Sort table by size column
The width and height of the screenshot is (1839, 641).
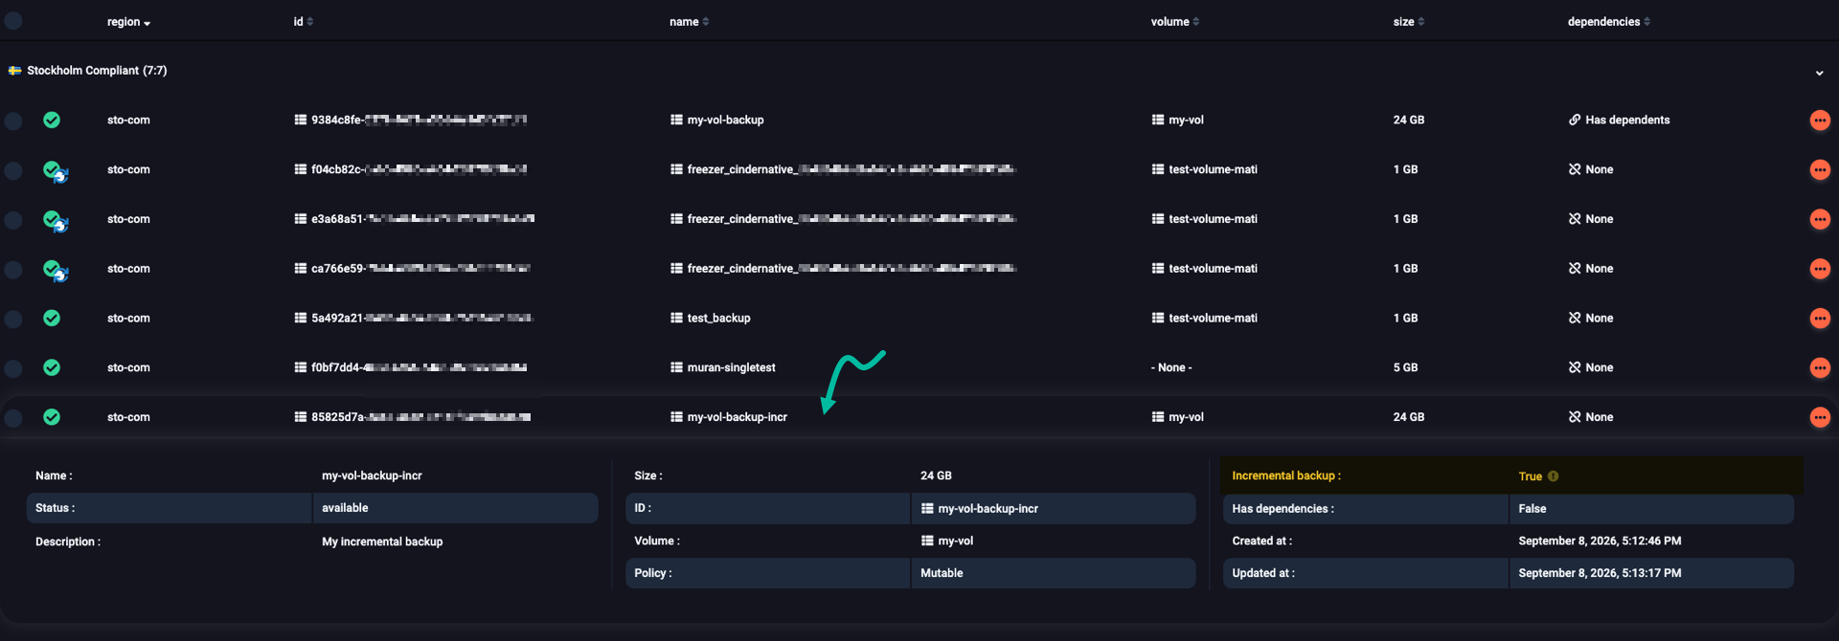1408,22
